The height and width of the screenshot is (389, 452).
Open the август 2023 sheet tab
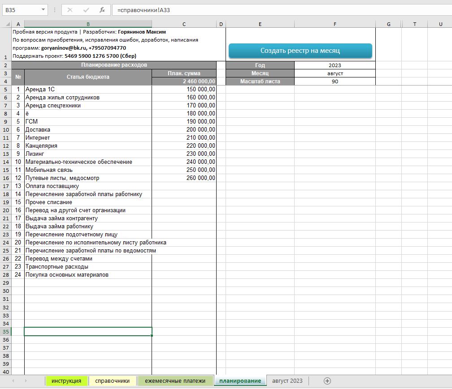[287, 381]
